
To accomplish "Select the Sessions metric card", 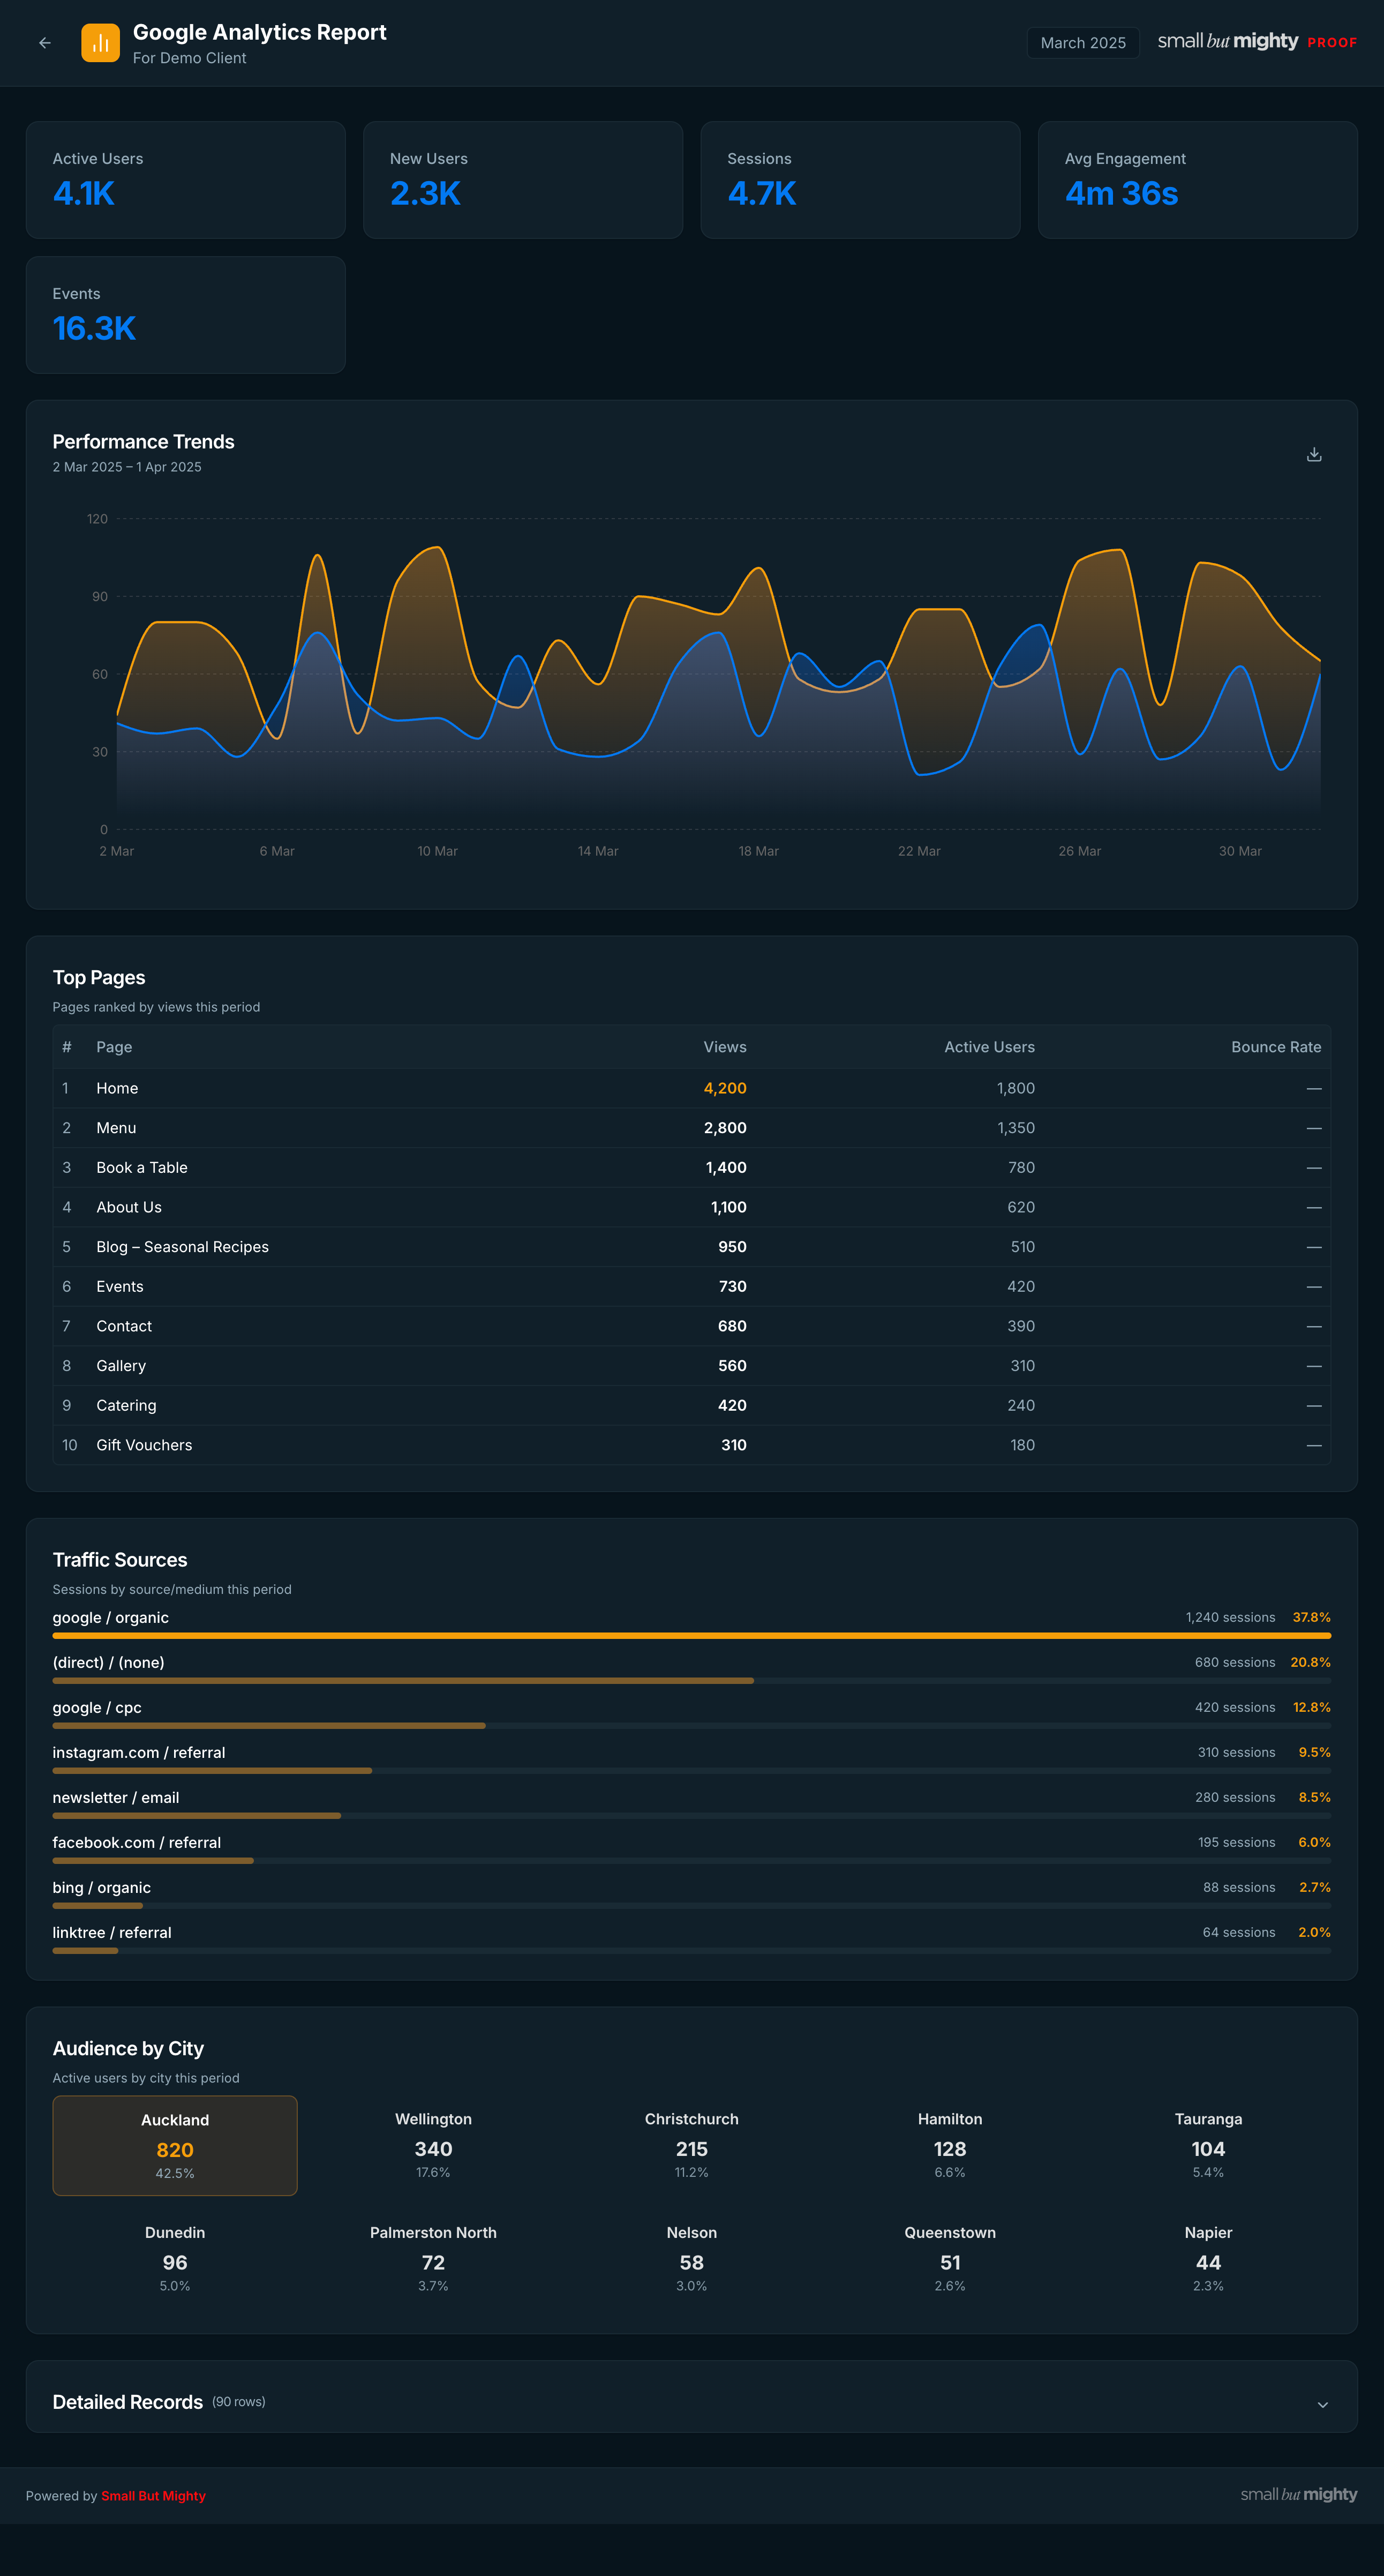I will 860,180.
